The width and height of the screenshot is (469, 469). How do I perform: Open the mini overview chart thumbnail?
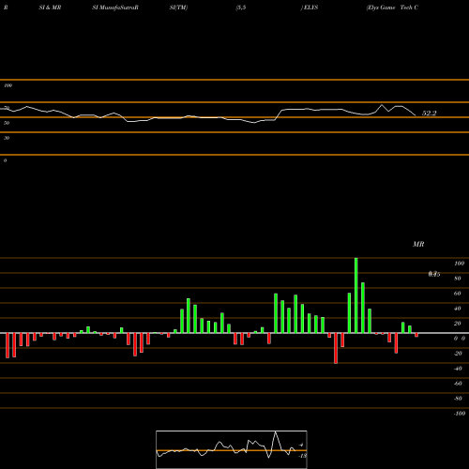click(232, 449)
